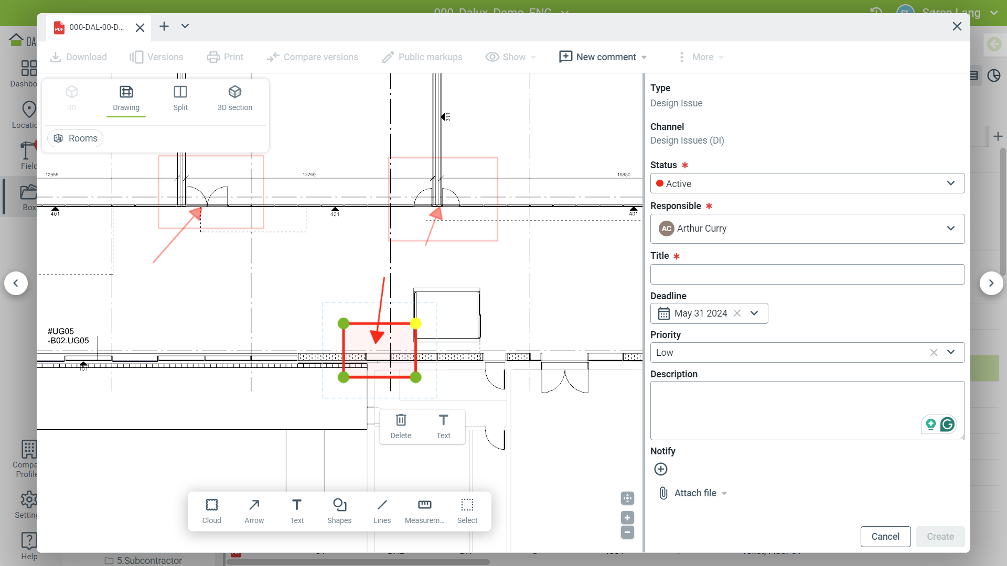
Task: Select the Cloud markup tool
Action: pyautogui.click(x=211, y=511)
